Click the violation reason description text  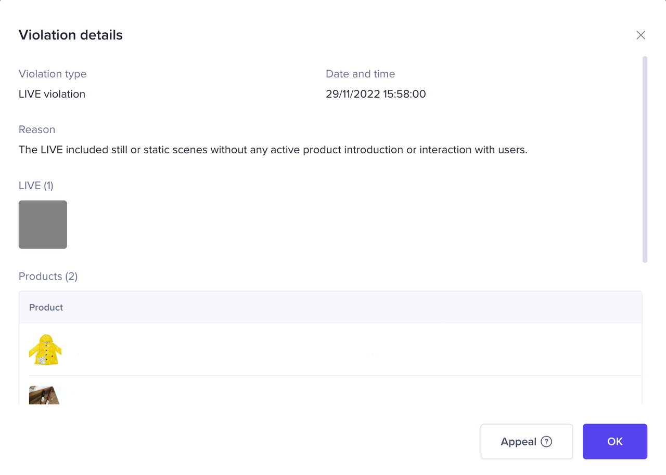(273, 150)
